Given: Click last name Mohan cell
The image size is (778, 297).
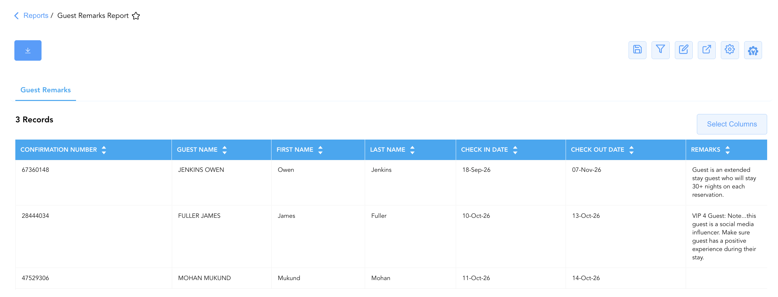Looking at the screenshot, I should pos(381,278).
